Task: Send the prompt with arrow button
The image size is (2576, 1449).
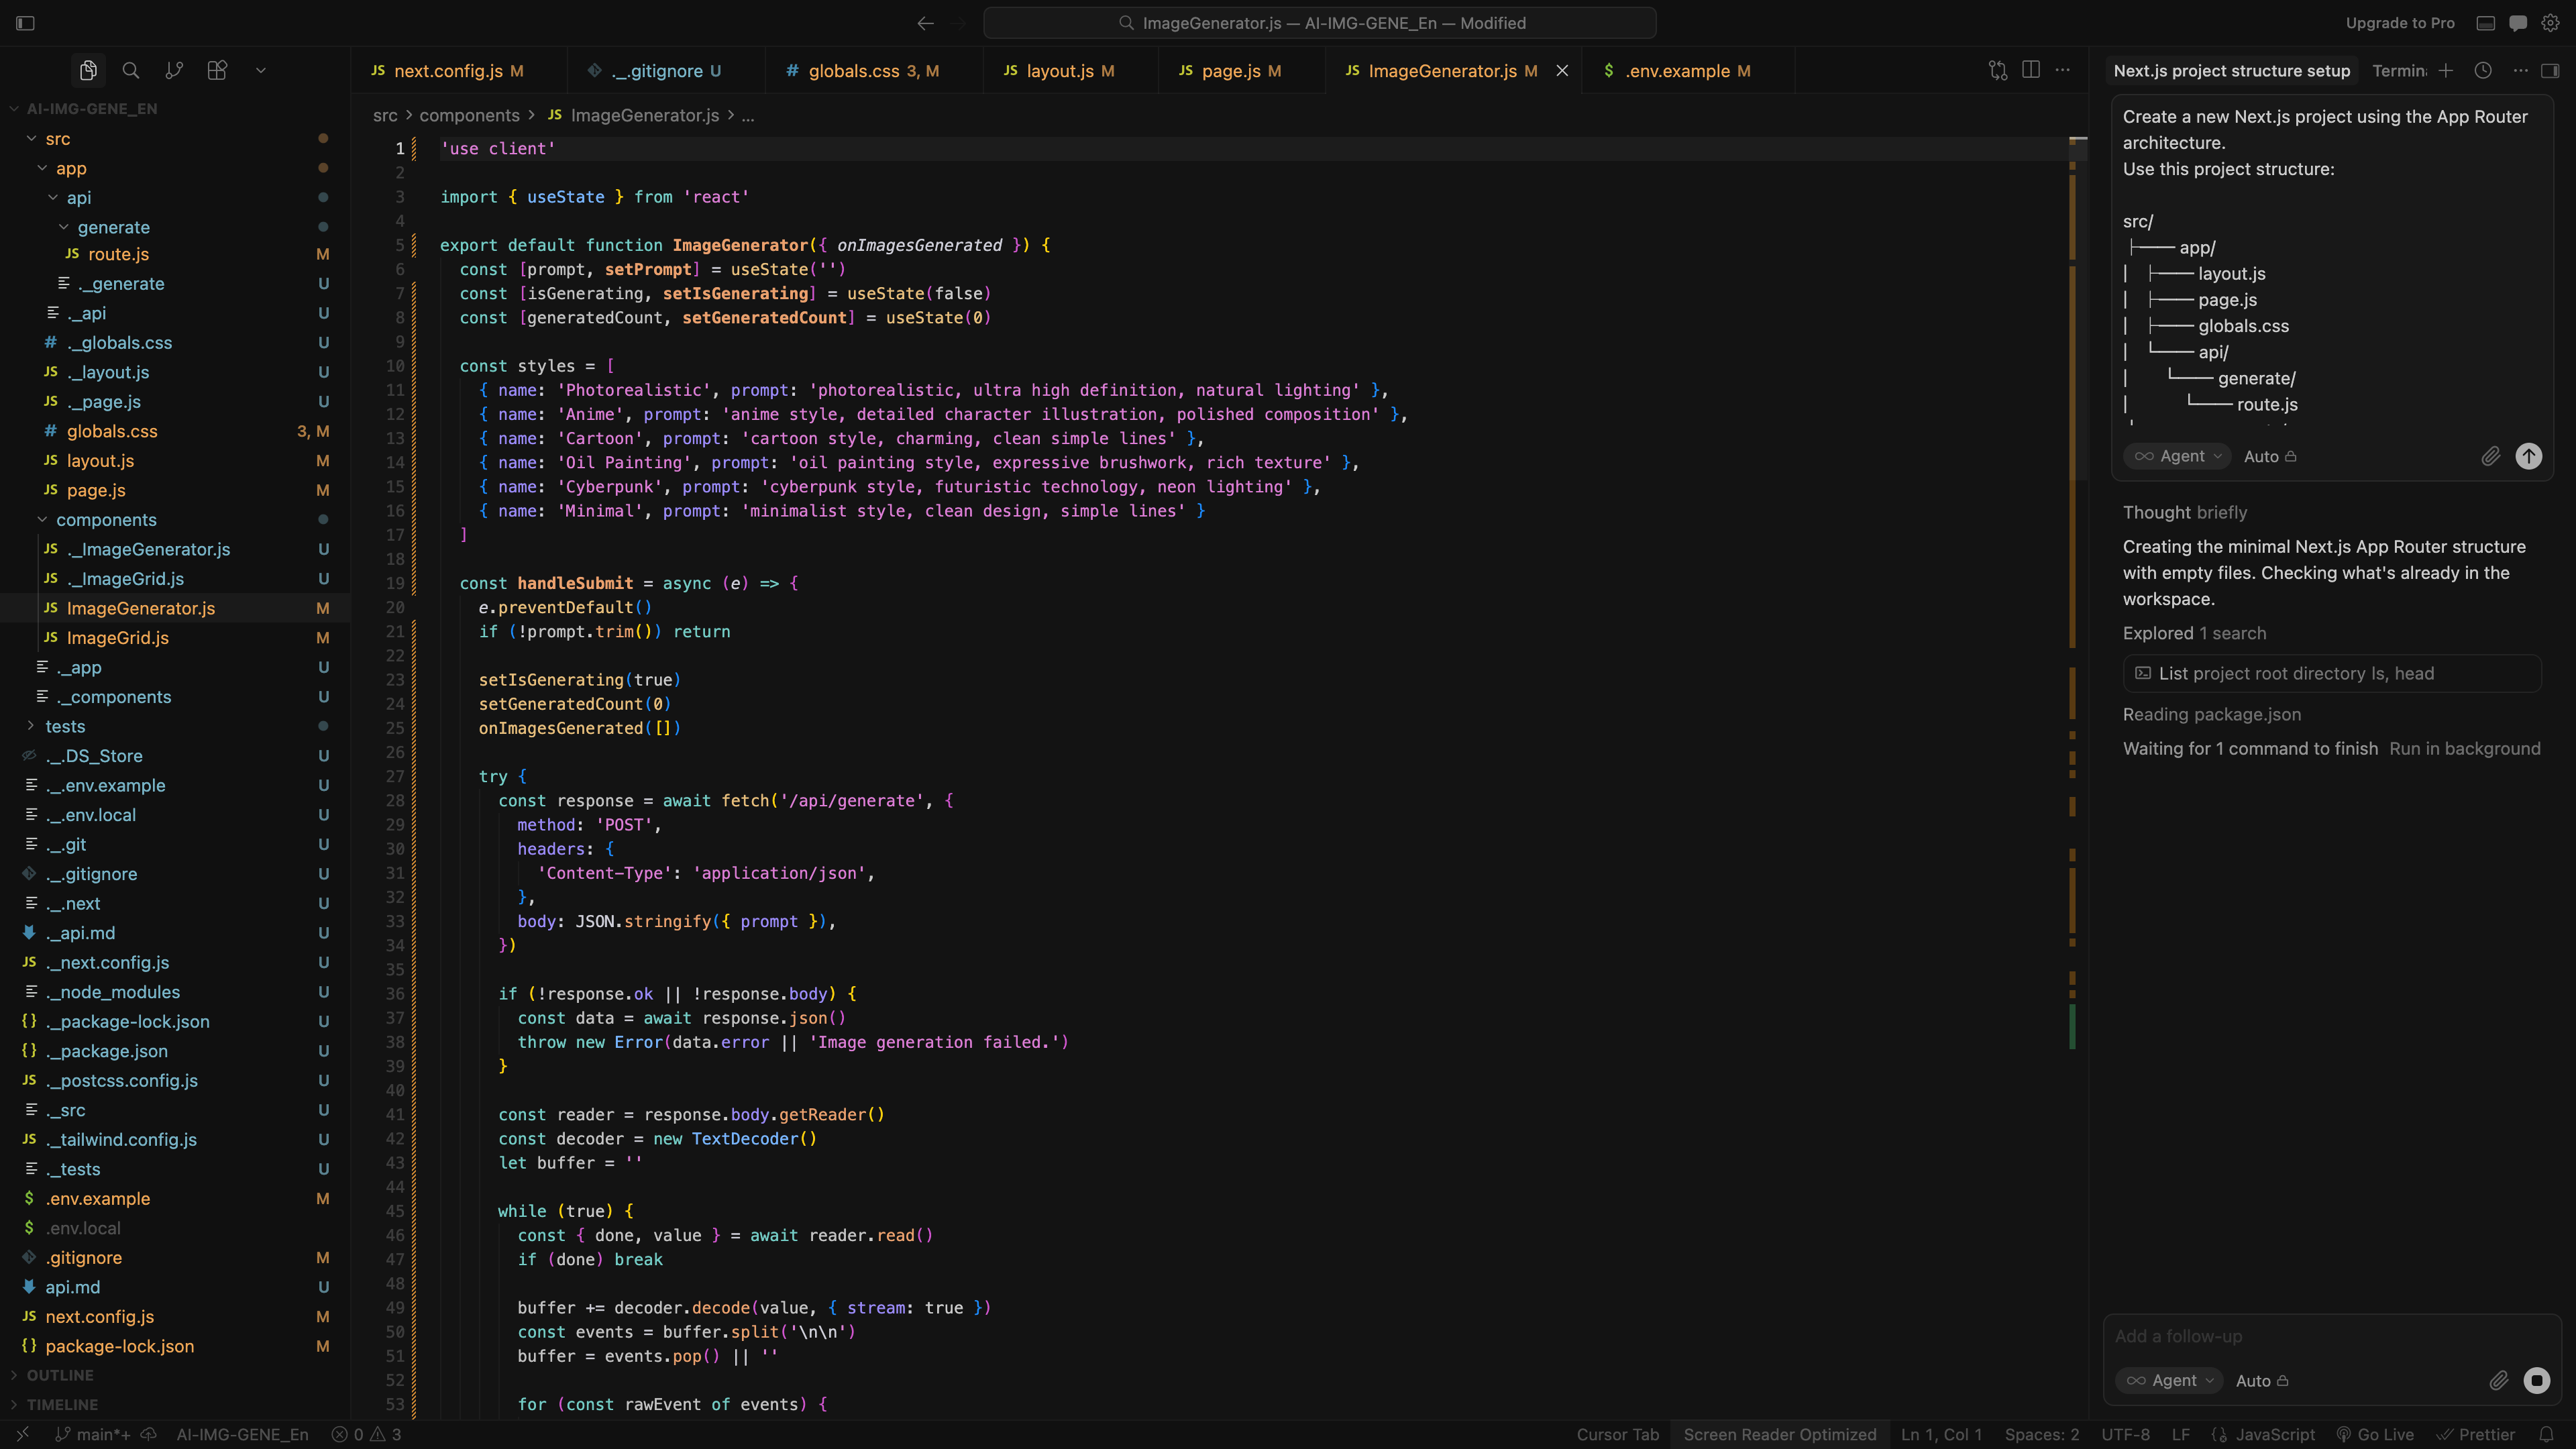Action: tap(2529, 457)
